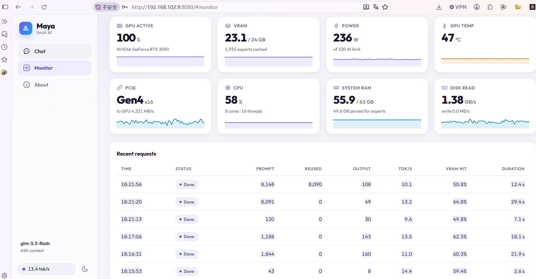Viewport: 536px width, 279px height.
Task: Click the CPU chip icon
Action: (228, 88)
